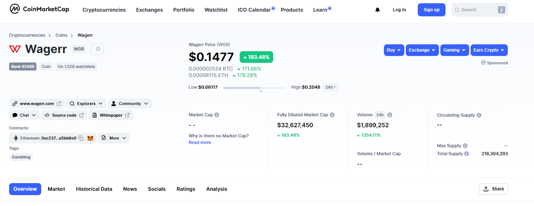Click the Sign up button
Viewport: 534px width, 206px height.
point(431,10)
